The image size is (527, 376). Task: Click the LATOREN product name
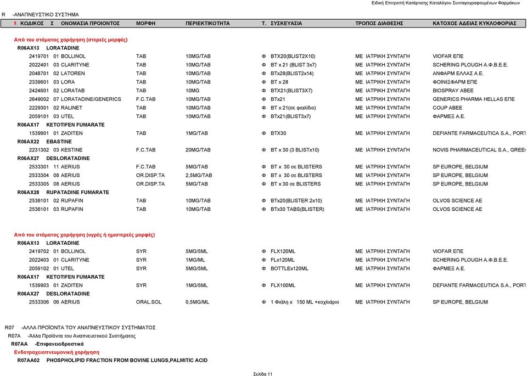click(x=73, y=74)
